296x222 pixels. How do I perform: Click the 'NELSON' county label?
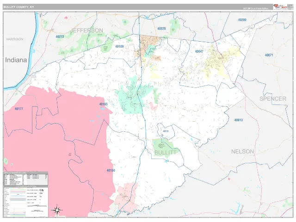(242, 152)
